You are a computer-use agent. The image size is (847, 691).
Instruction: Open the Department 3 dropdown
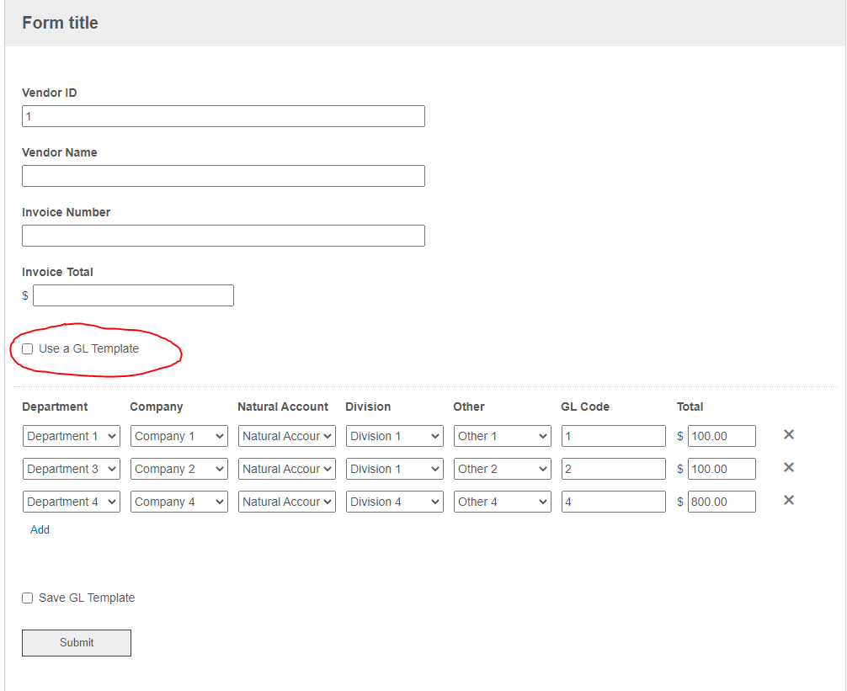pyautogui.click(x=72, y=469)
